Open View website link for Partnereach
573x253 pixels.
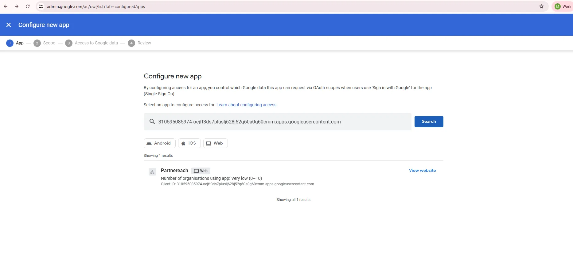click(x=422, y=171)
